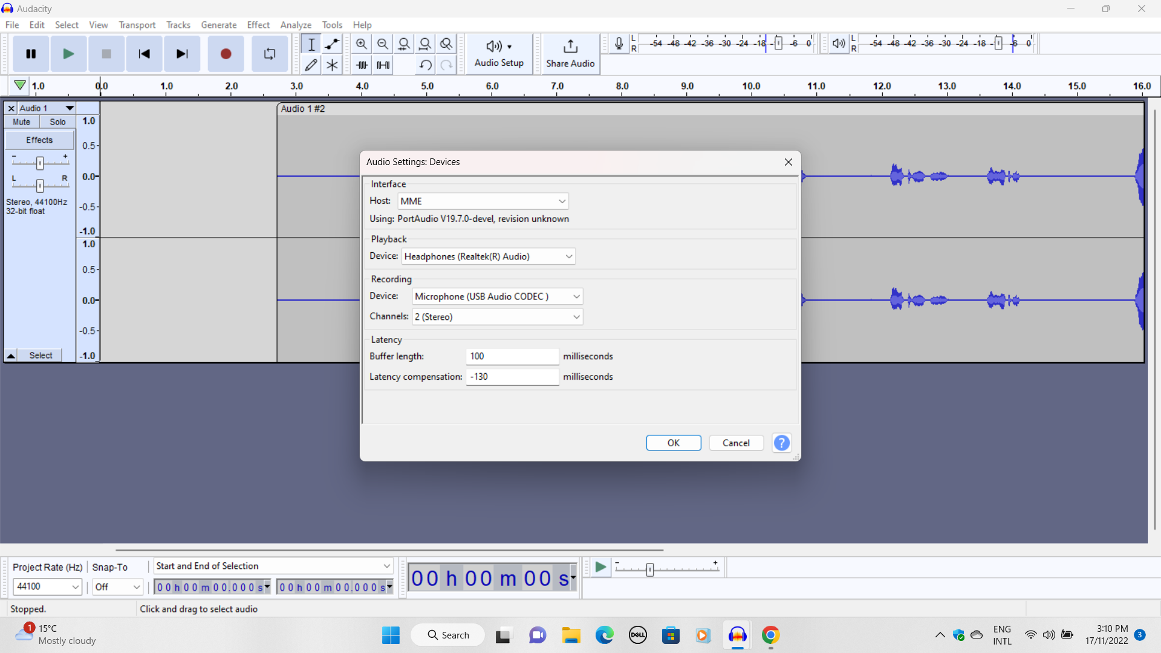The image size is (1161, 653).
Task: Solo the Audio 1 track
Action: (x=57, y=122)
